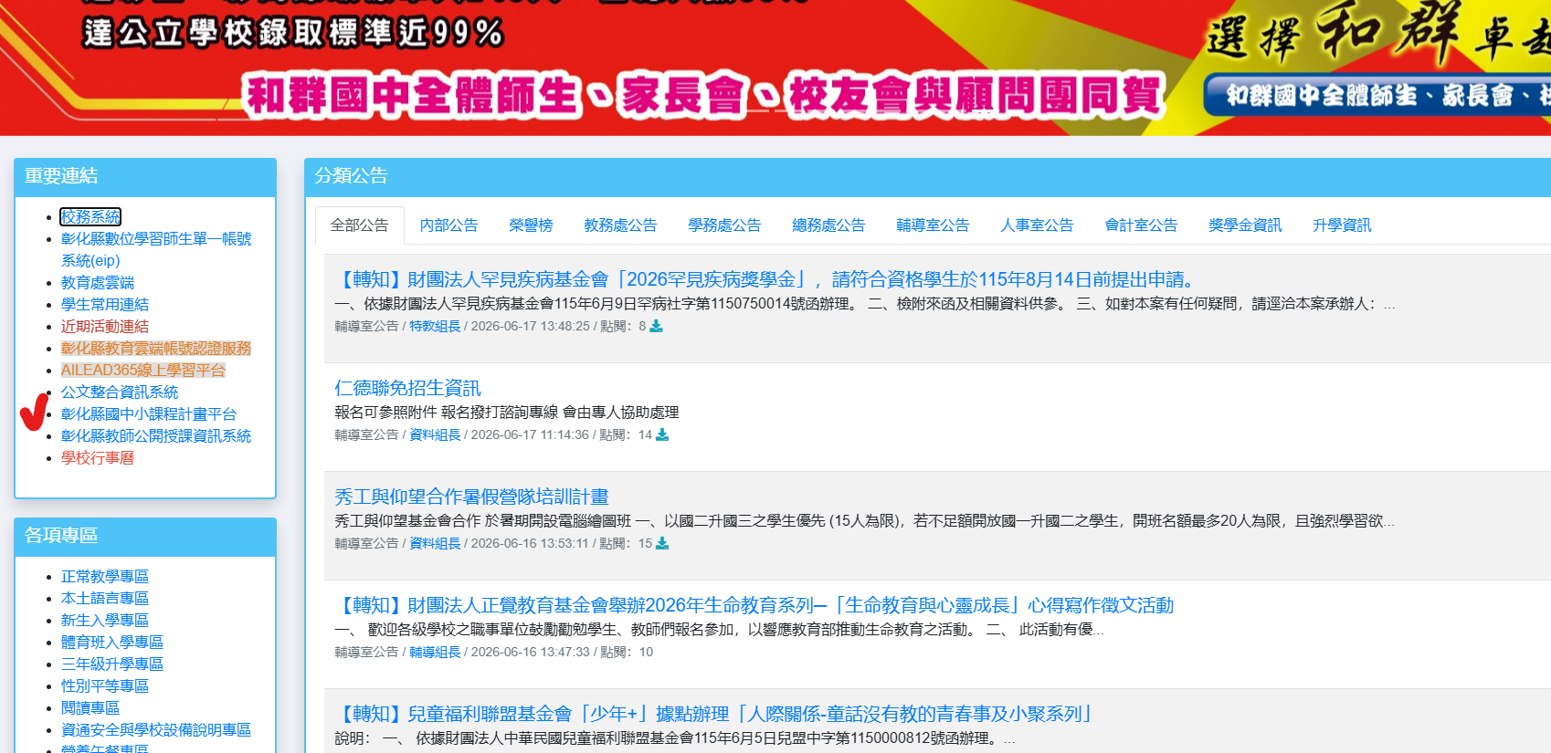1551x753 pixels.
Task: Go to 彰化縣教師公開授課資訊系統
Action: [x=156, y=435]
